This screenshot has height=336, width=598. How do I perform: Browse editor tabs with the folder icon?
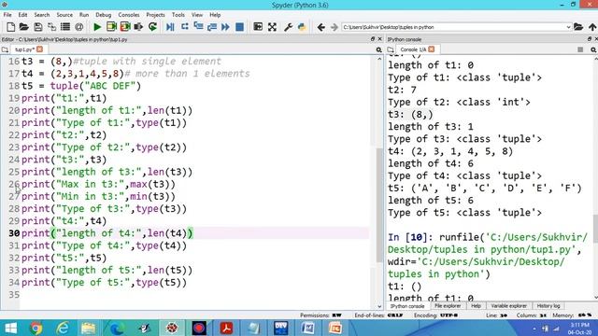click(5, 49)
